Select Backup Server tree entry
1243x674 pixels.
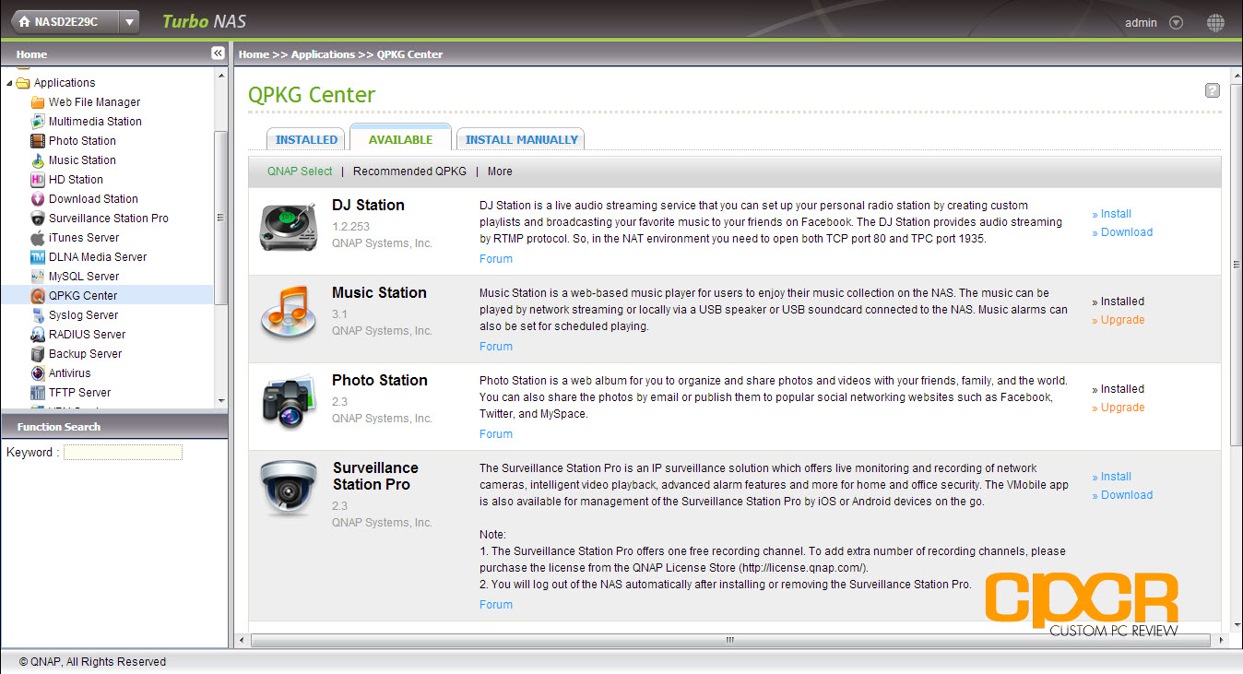tap(85, 354)
